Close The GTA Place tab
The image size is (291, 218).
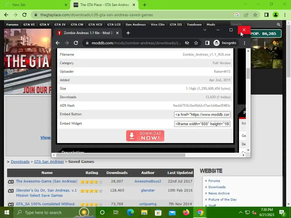tap(134, 5)
